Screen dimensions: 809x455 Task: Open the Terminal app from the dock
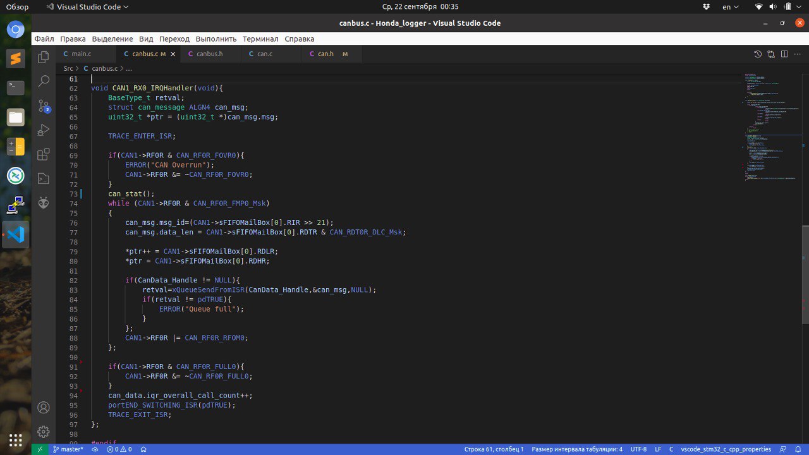click(16, 88)
